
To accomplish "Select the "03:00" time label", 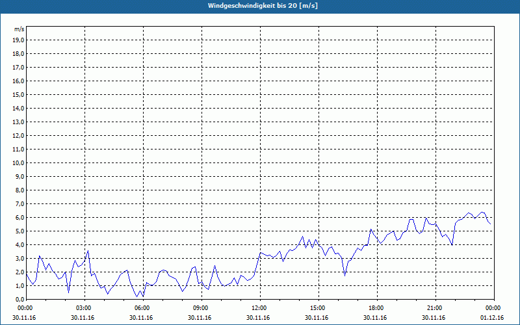I will (85, 308).
